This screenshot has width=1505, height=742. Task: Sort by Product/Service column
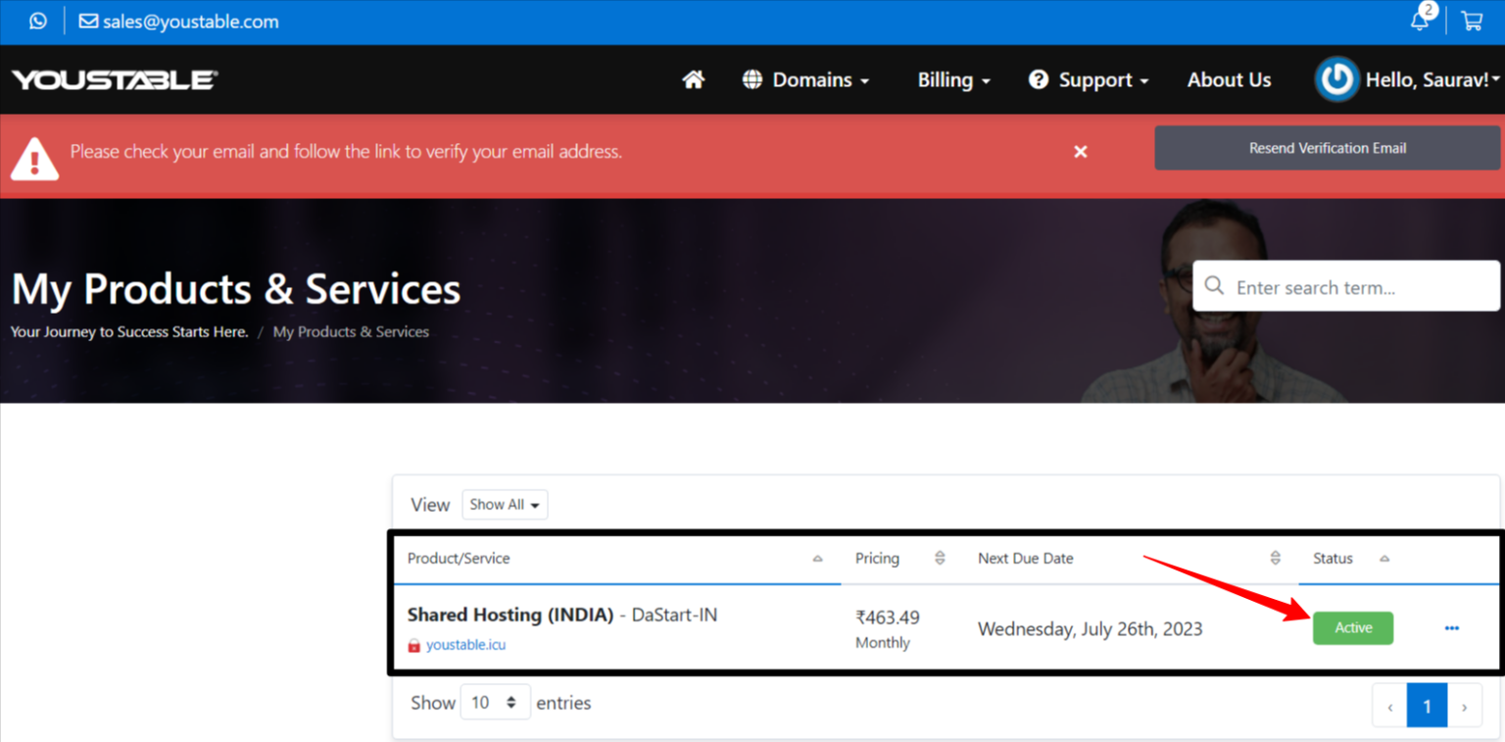[x=616, y=559]
